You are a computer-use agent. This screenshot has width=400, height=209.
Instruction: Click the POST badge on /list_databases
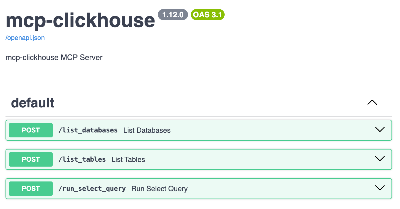click(31, 130)
